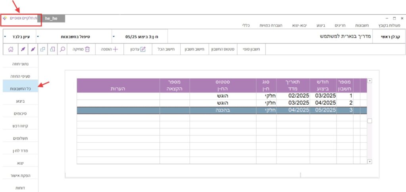Image resolution: width=406 pixels, height=192 pixels.
Task: Click the table scrollbar down arrow
Action: tap(370, 161)
